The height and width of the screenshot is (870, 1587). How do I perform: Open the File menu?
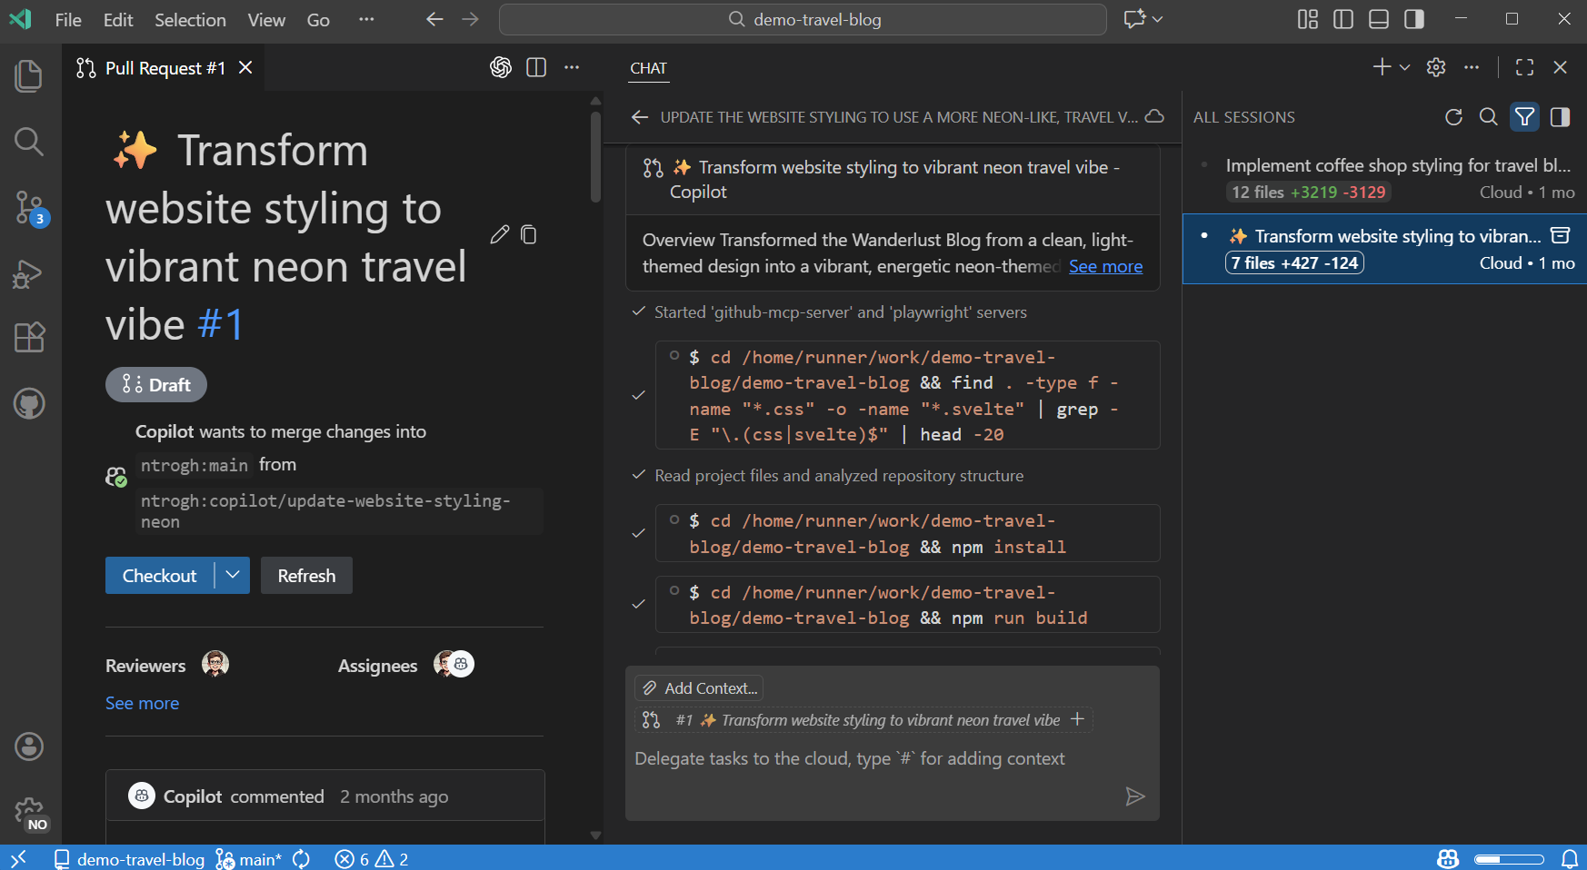pos(67,19)
